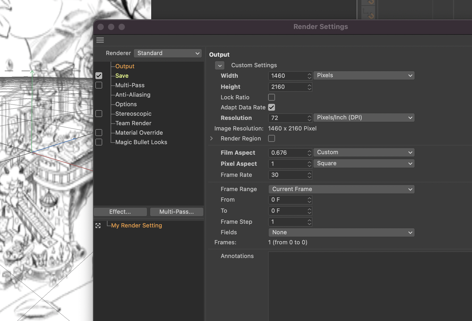The width and height of the screenshot is (472, 321).
Task: Click the green Y axis in viewport
Action: pos(32,111)
